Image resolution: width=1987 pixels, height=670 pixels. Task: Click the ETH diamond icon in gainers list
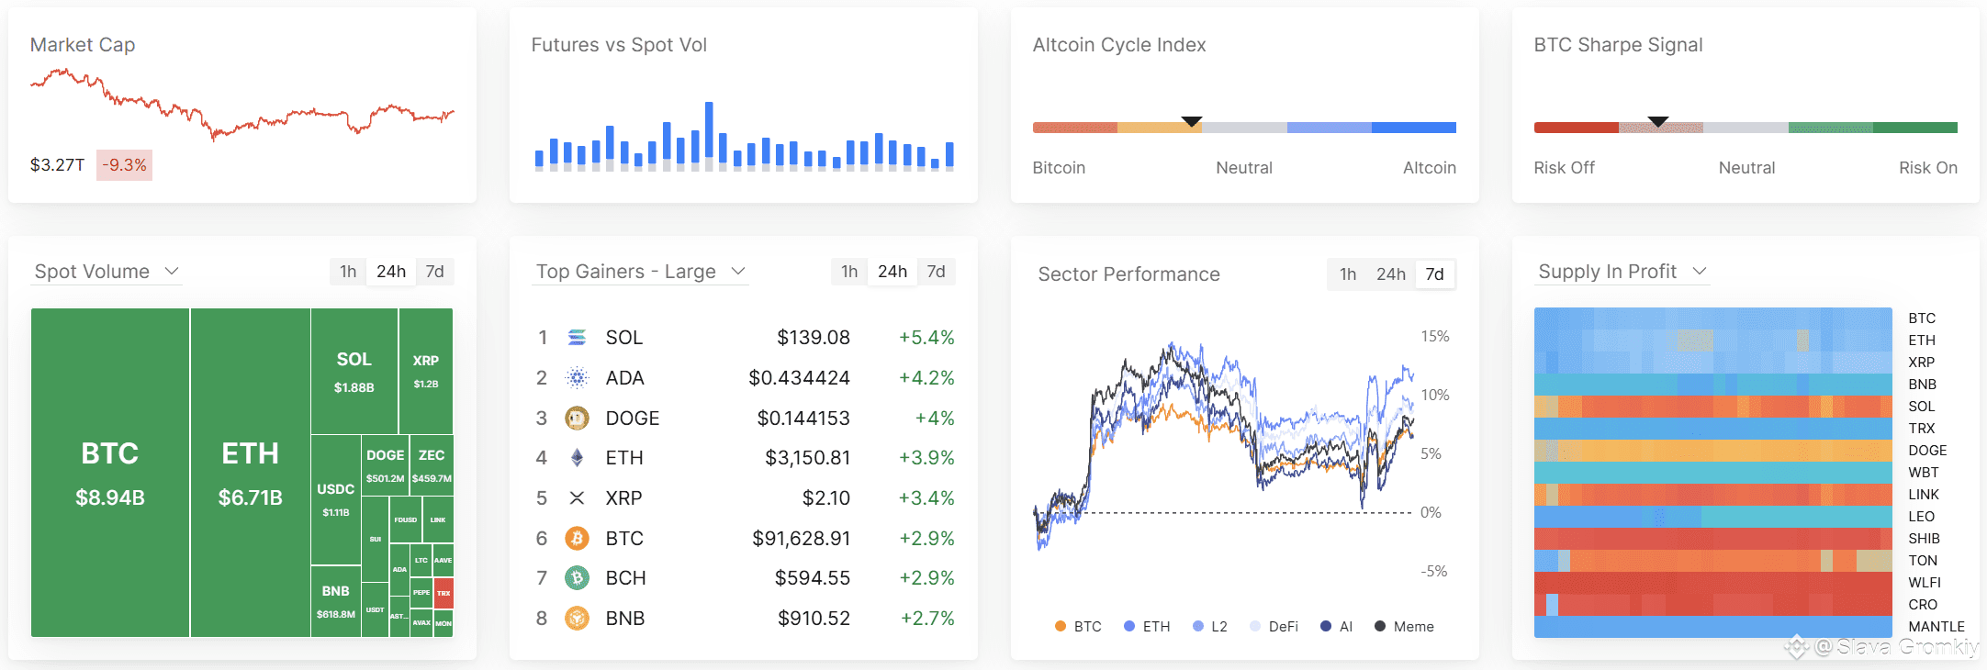click(x=577, y=458)
